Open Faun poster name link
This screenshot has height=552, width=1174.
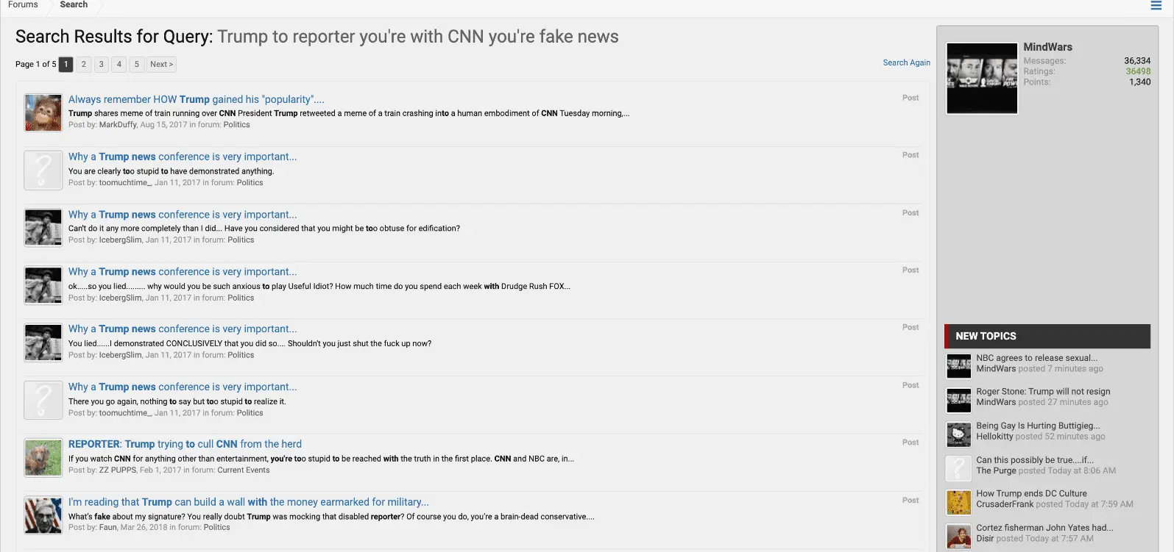108,528
